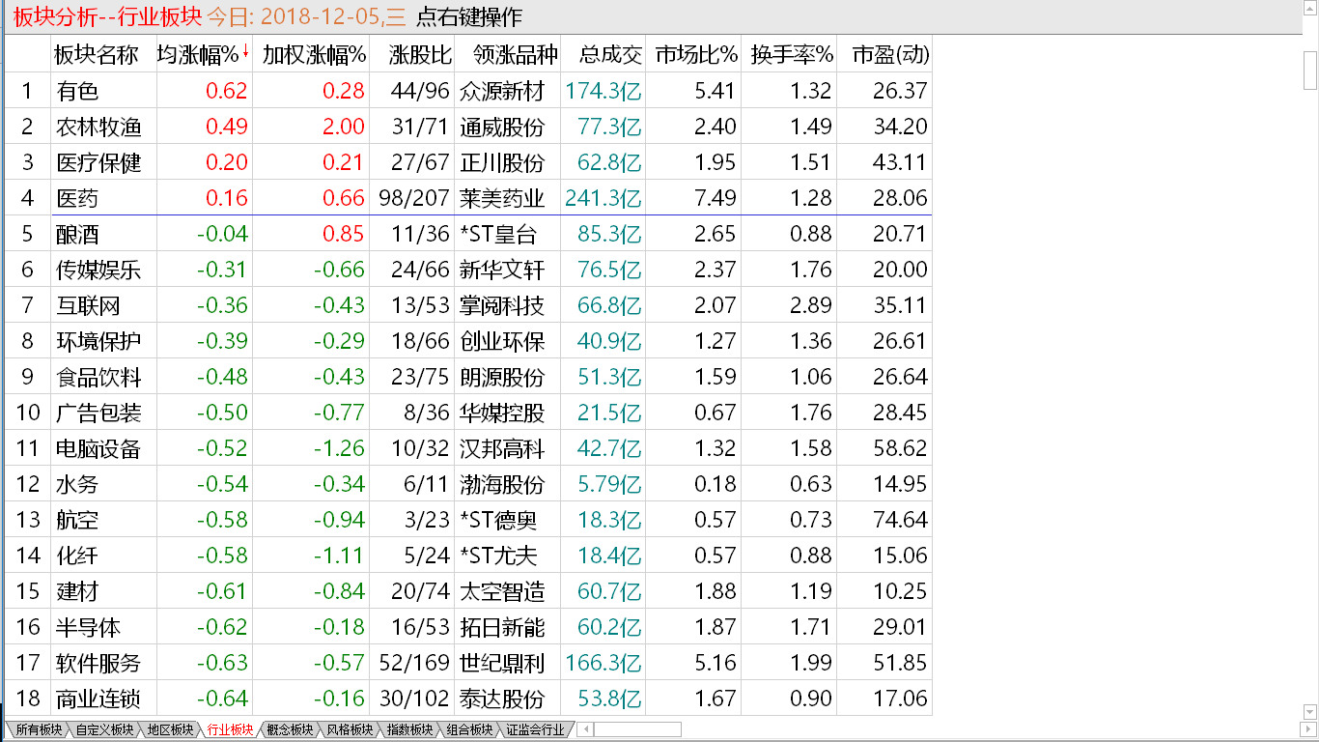The width and height of the screenshot is (1319, 742).
Task: Click the 传媒娱乐 sector name
Action: [x=99, y=270]
